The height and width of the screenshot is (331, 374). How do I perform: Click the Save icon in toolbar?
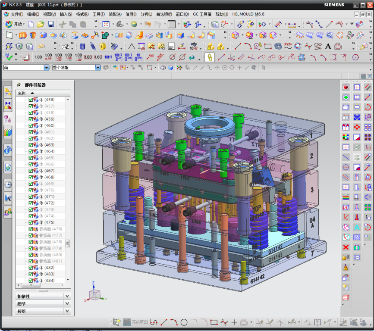click(x=51, y=24)
